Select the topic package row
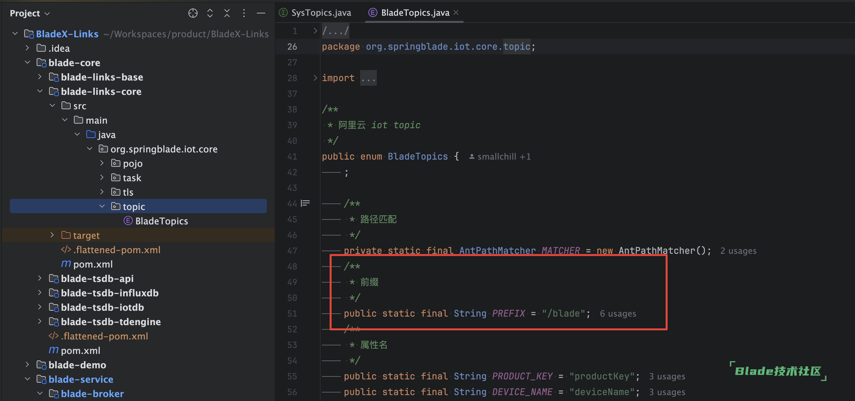 click(138, 206)
